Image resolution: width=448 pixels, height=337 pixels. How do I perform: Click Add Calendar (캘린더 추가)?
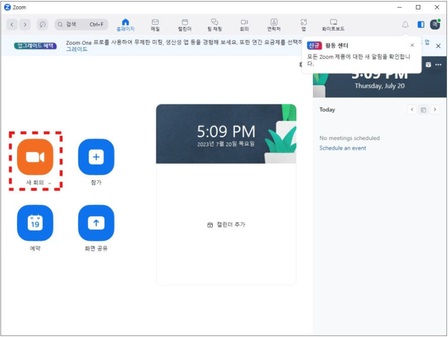(226, 225)
